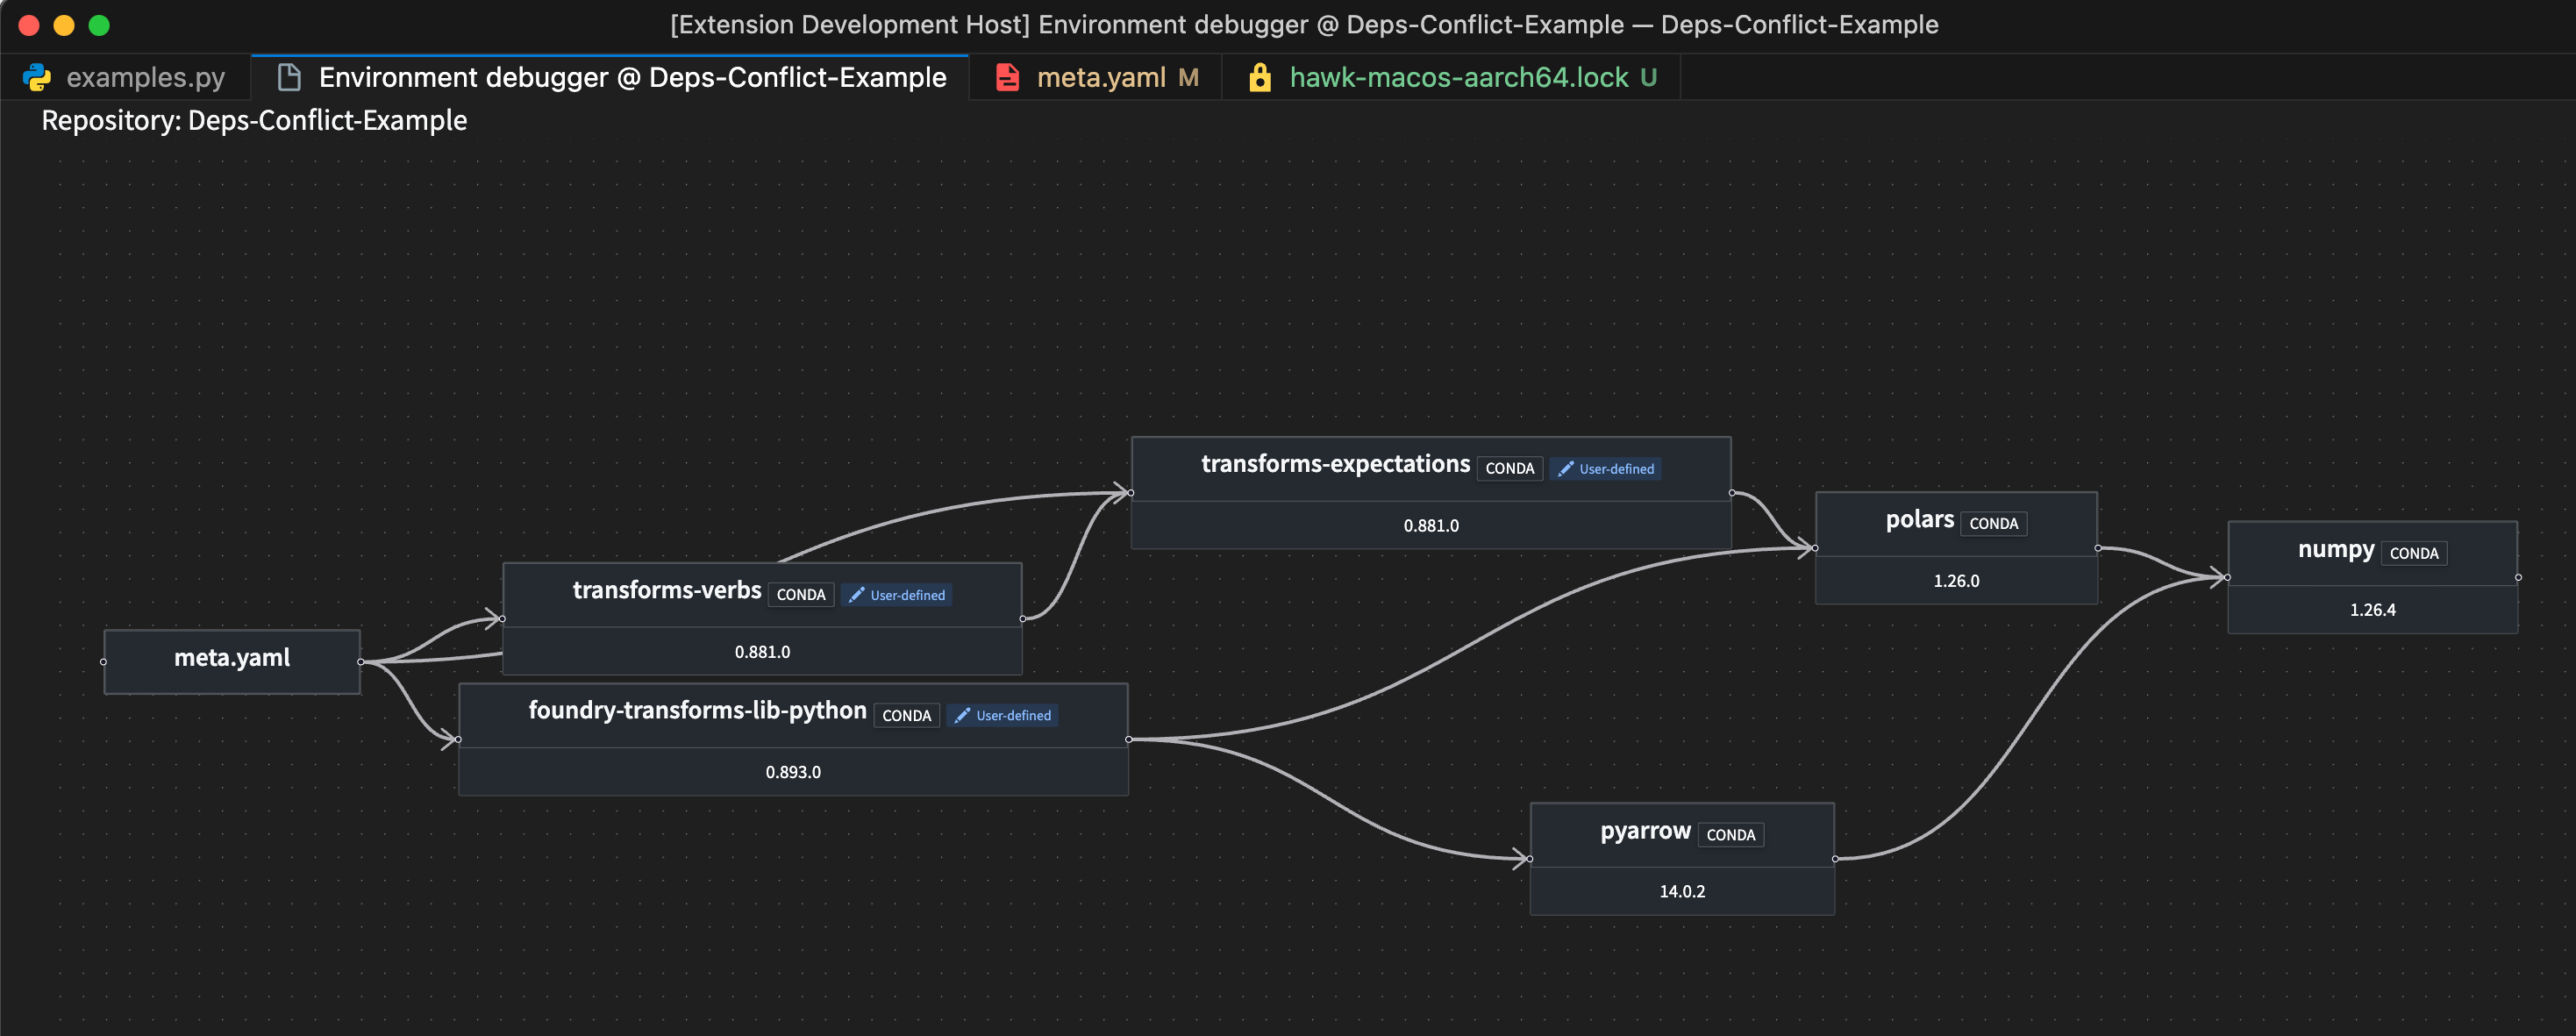This screenshot has height=1036, width=2576.
Task: Click the red YAML icon on meta.yaml tab
Action: click(1006, 76)
